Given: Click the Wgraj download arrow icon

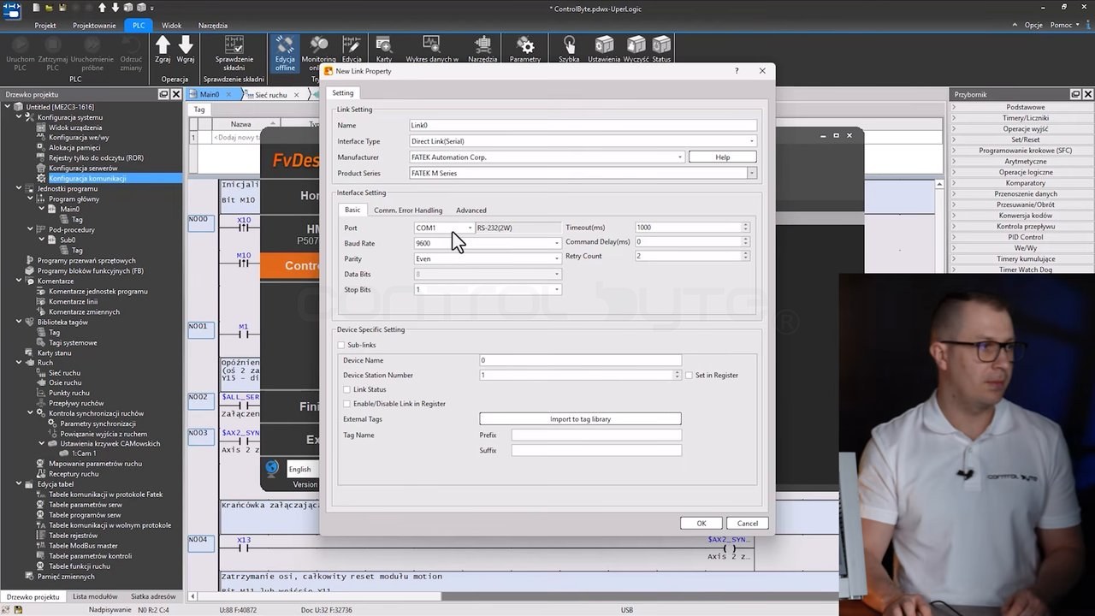Looking at the screenshot, I should 186,44.
